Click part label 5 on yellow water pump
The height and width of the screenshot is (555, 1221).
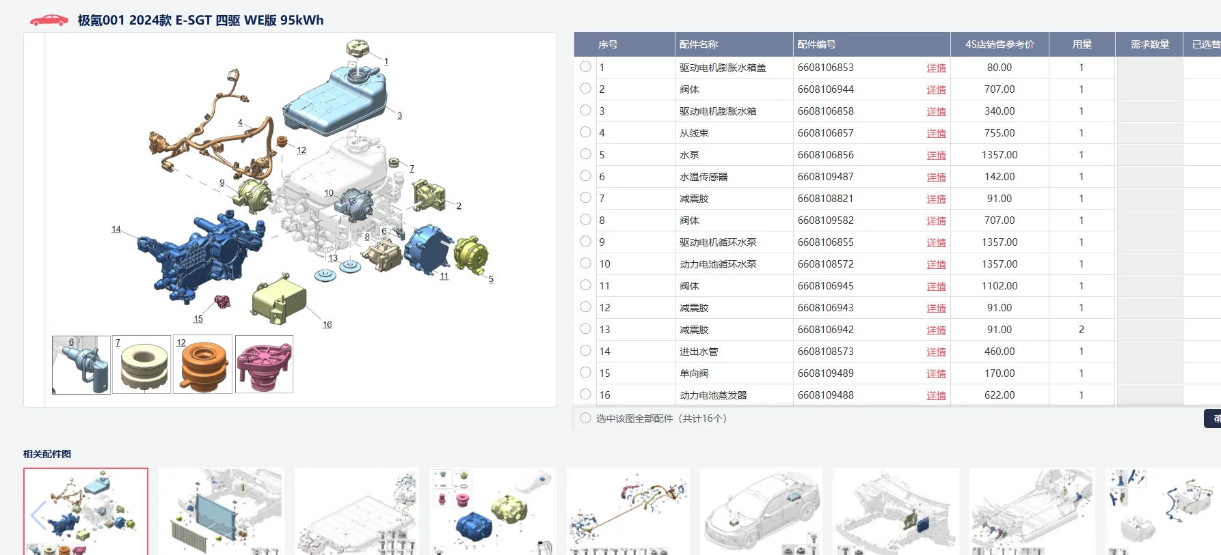click(x=491, y=279)
